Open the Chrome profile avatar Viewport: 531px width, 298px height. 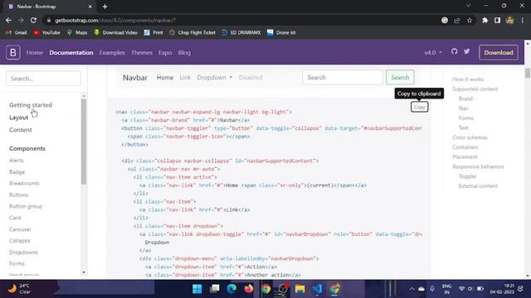(509, 20)
